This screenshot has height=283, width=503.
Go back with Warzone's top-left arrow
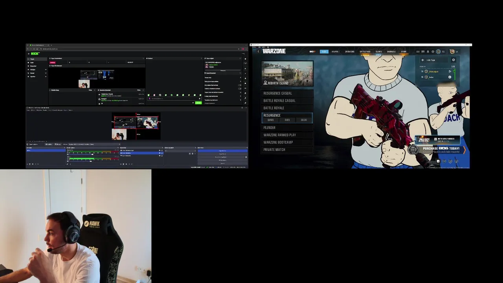[258, 51]
